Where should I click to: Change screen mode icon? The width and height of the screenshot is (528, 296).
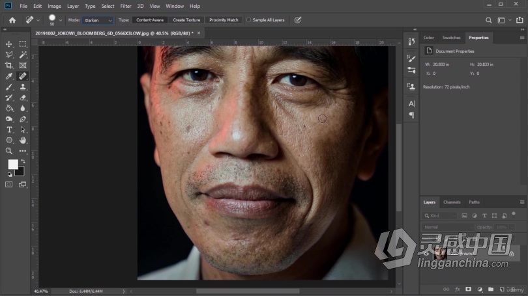pyautogui.click(x=23, y=185)
